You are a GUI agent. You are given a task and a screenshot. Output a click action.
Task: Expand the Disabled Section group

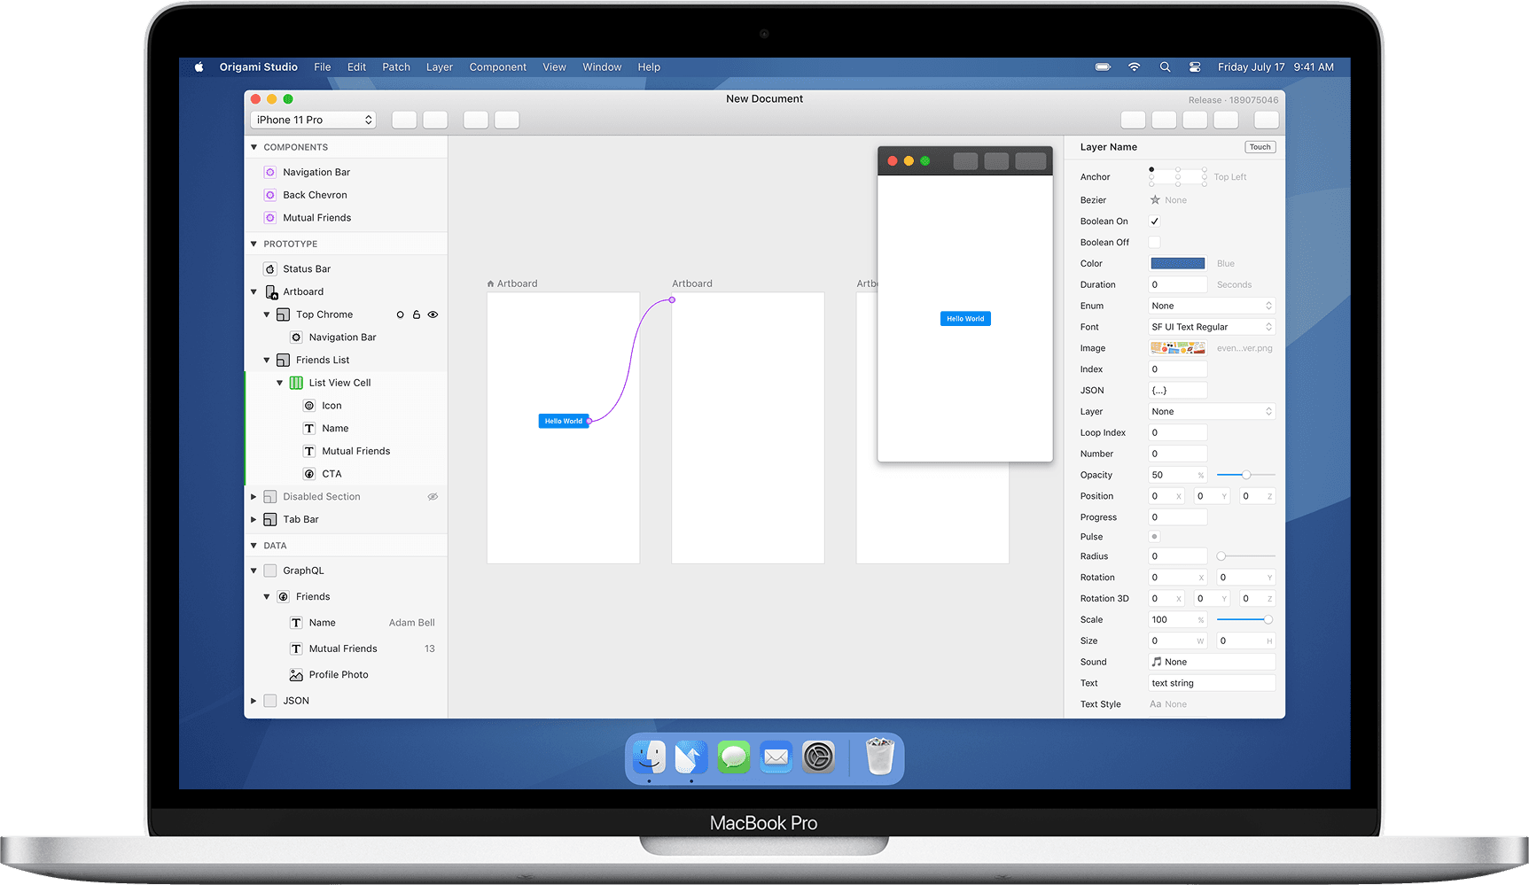tap(254, 497)
